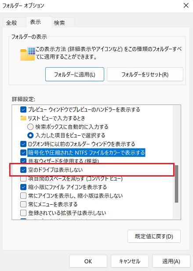Switch to the 全般 tab
This screenshot has height=271, width=193.
[11, 23]
